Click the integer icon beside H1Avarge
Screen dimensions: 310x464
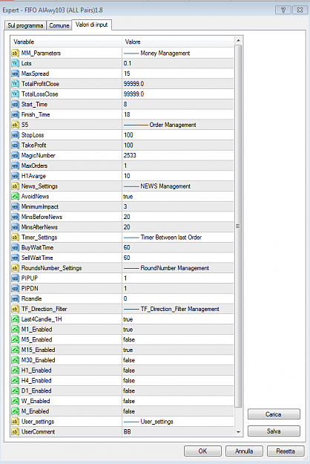pyautogui.click(x=15, y=176)
